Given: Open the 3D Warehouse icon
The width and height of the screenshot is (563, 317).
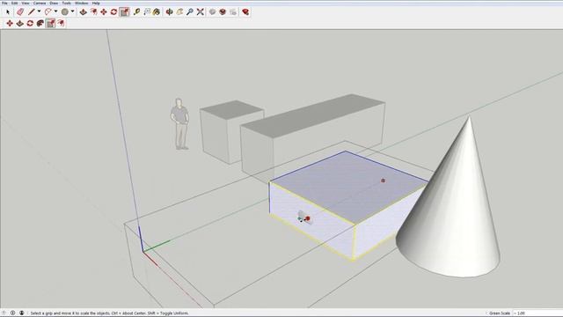Looking at the screenshot, I should pos(213,11).
